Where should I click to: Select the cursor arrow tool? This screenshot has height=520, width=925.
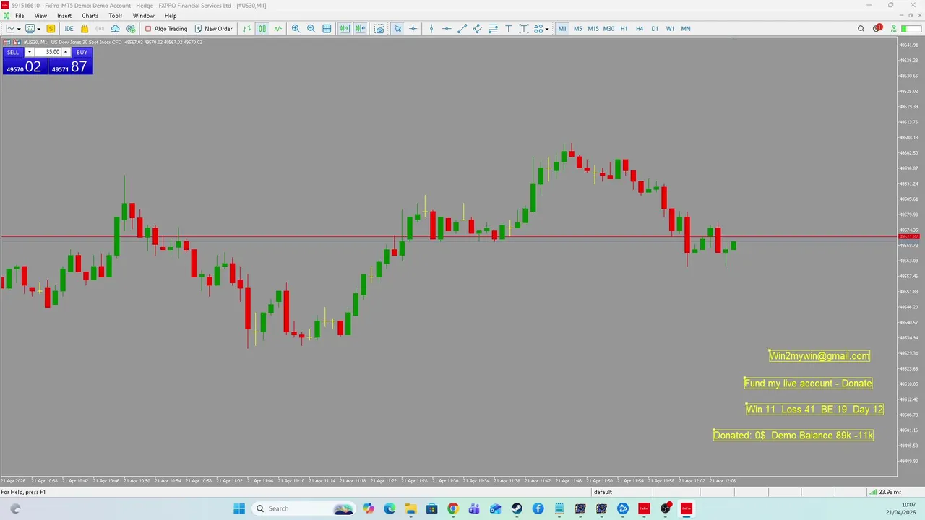(x=397, y=29)
